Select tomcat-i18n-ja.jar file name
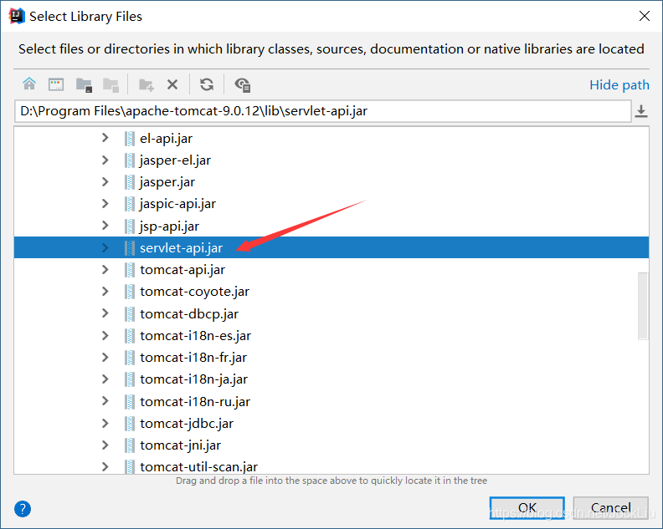The image size is (663, 529). pos(193,379)
